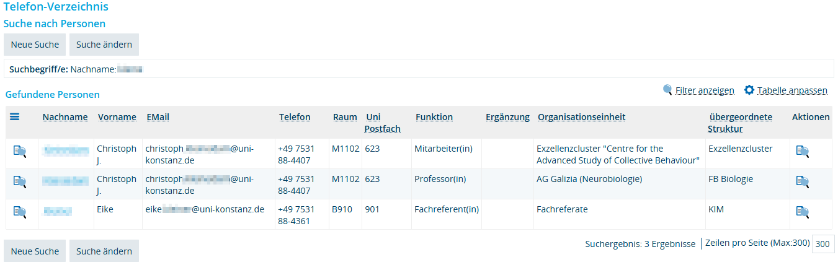Open the table hamburger menu icon
The width and height of the screenshot is (838, 265).
pos(14,116)
